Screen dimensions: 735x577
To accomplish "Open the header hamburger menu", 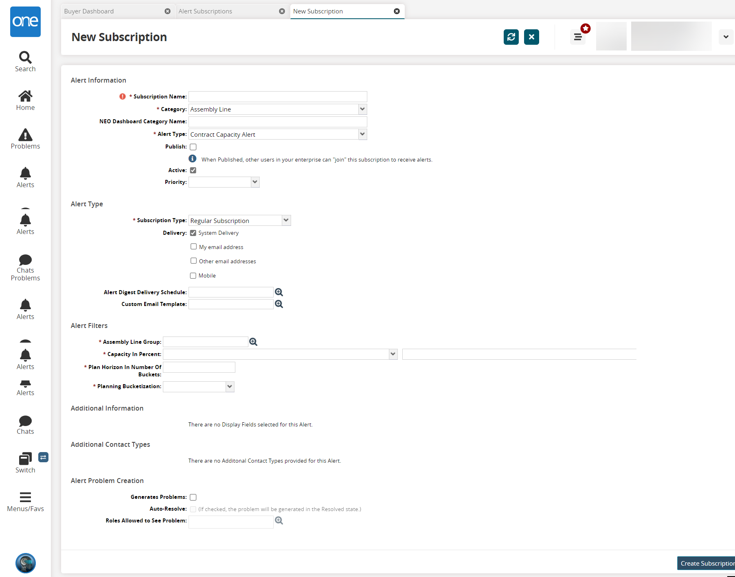I will coord(577,37).
